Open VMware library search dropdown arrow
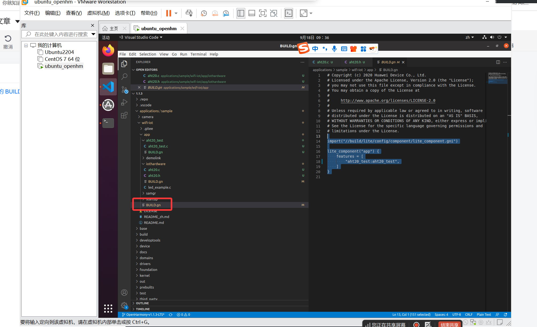 coord(93,34)
